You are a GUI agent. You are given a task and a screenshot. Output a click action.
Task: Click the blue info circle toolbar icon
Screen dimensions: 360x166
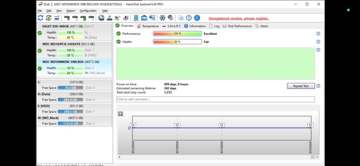(197, 18)
